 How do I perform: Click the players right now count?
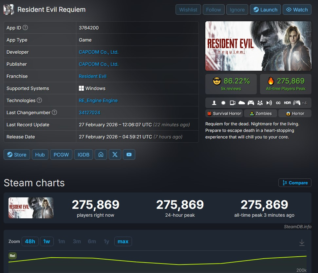96,205
